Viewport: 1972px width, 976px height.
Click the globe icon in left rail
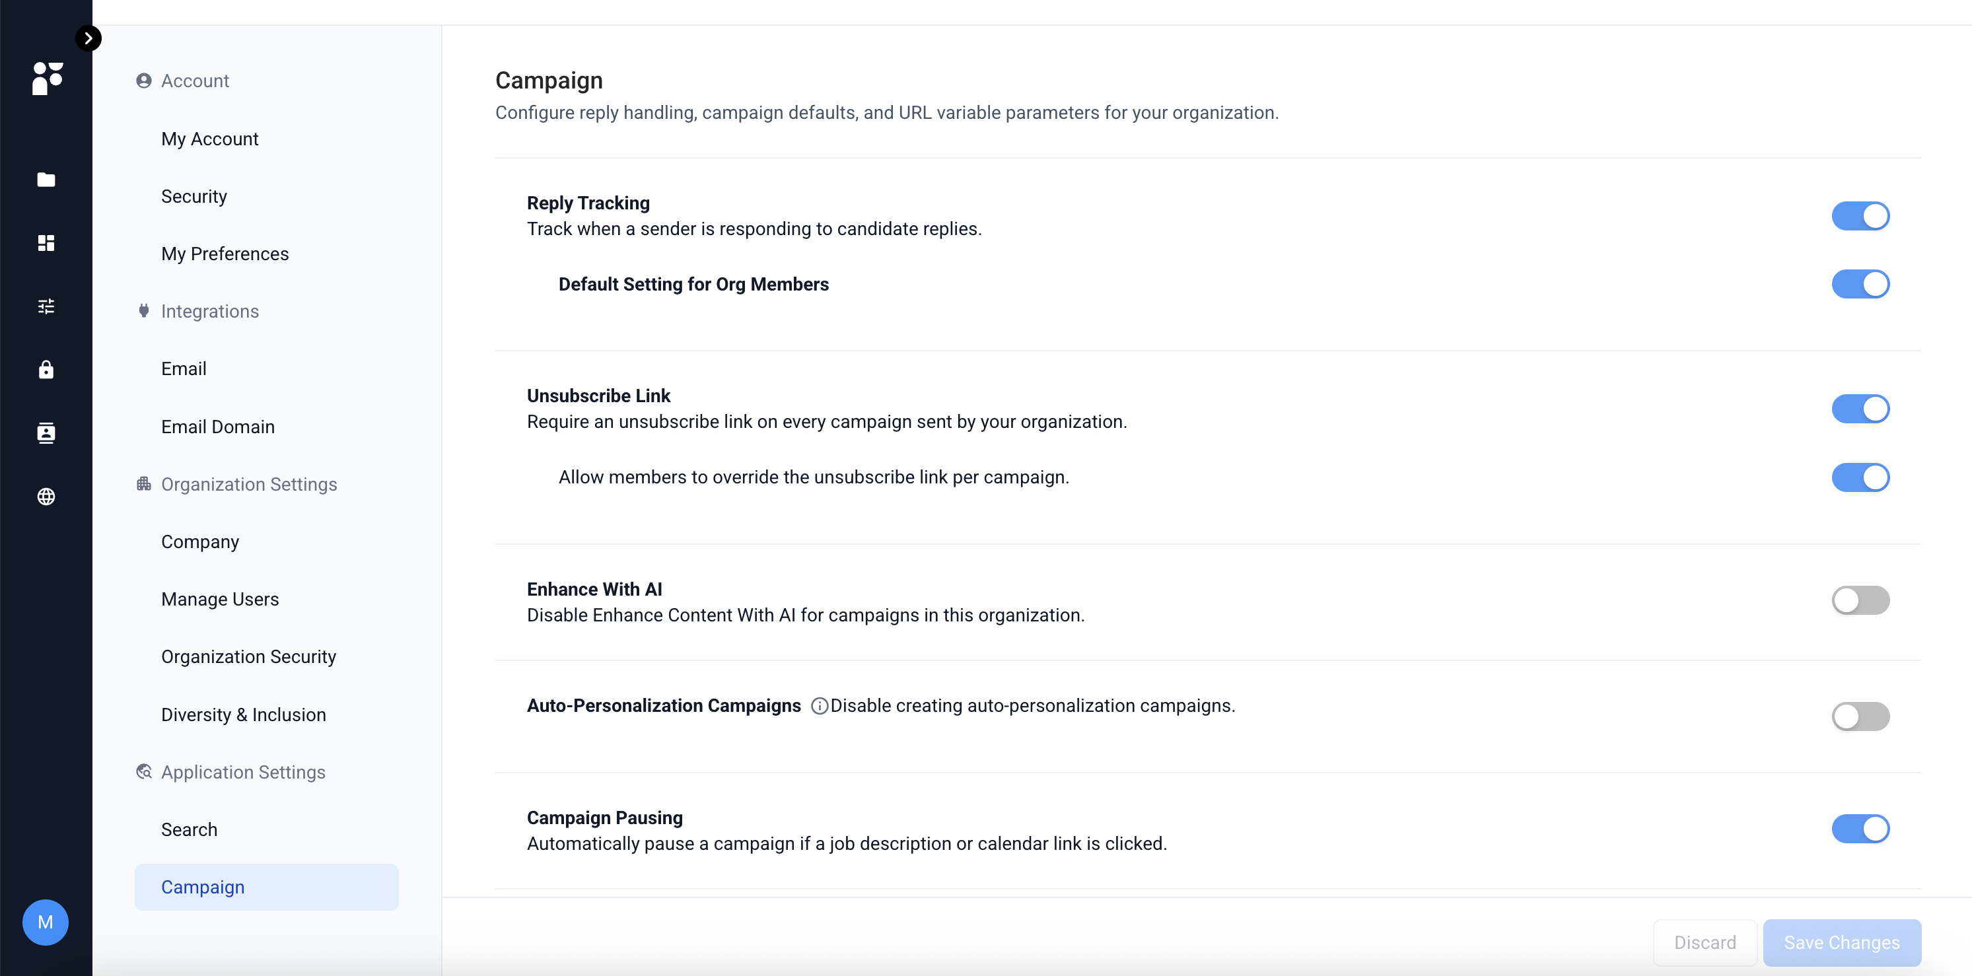[46, 496]
